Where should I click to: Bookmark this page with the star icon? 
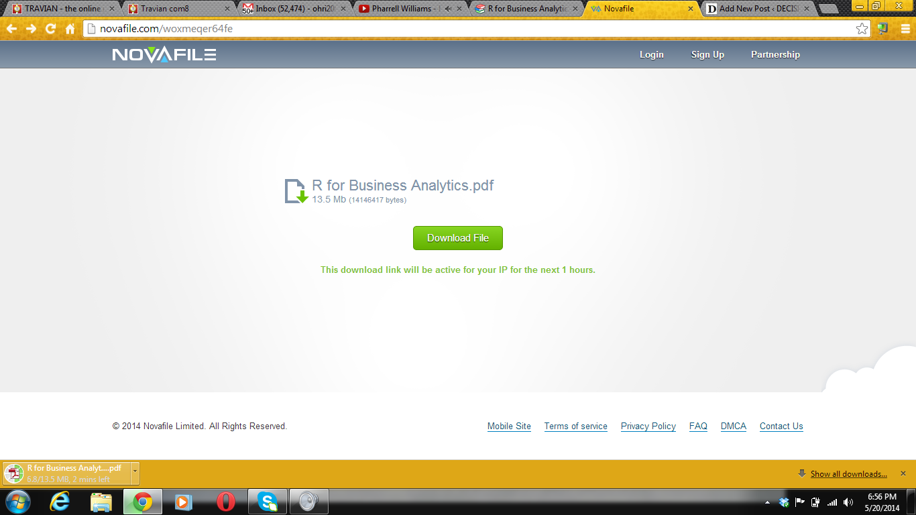point(862,29)
